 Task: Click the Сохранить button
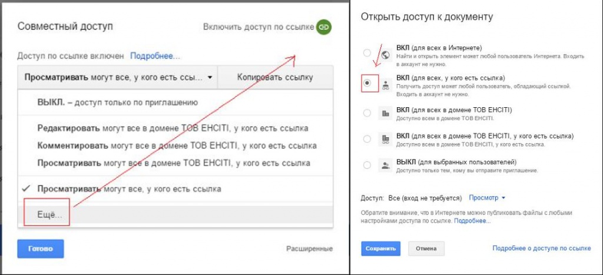381,249
